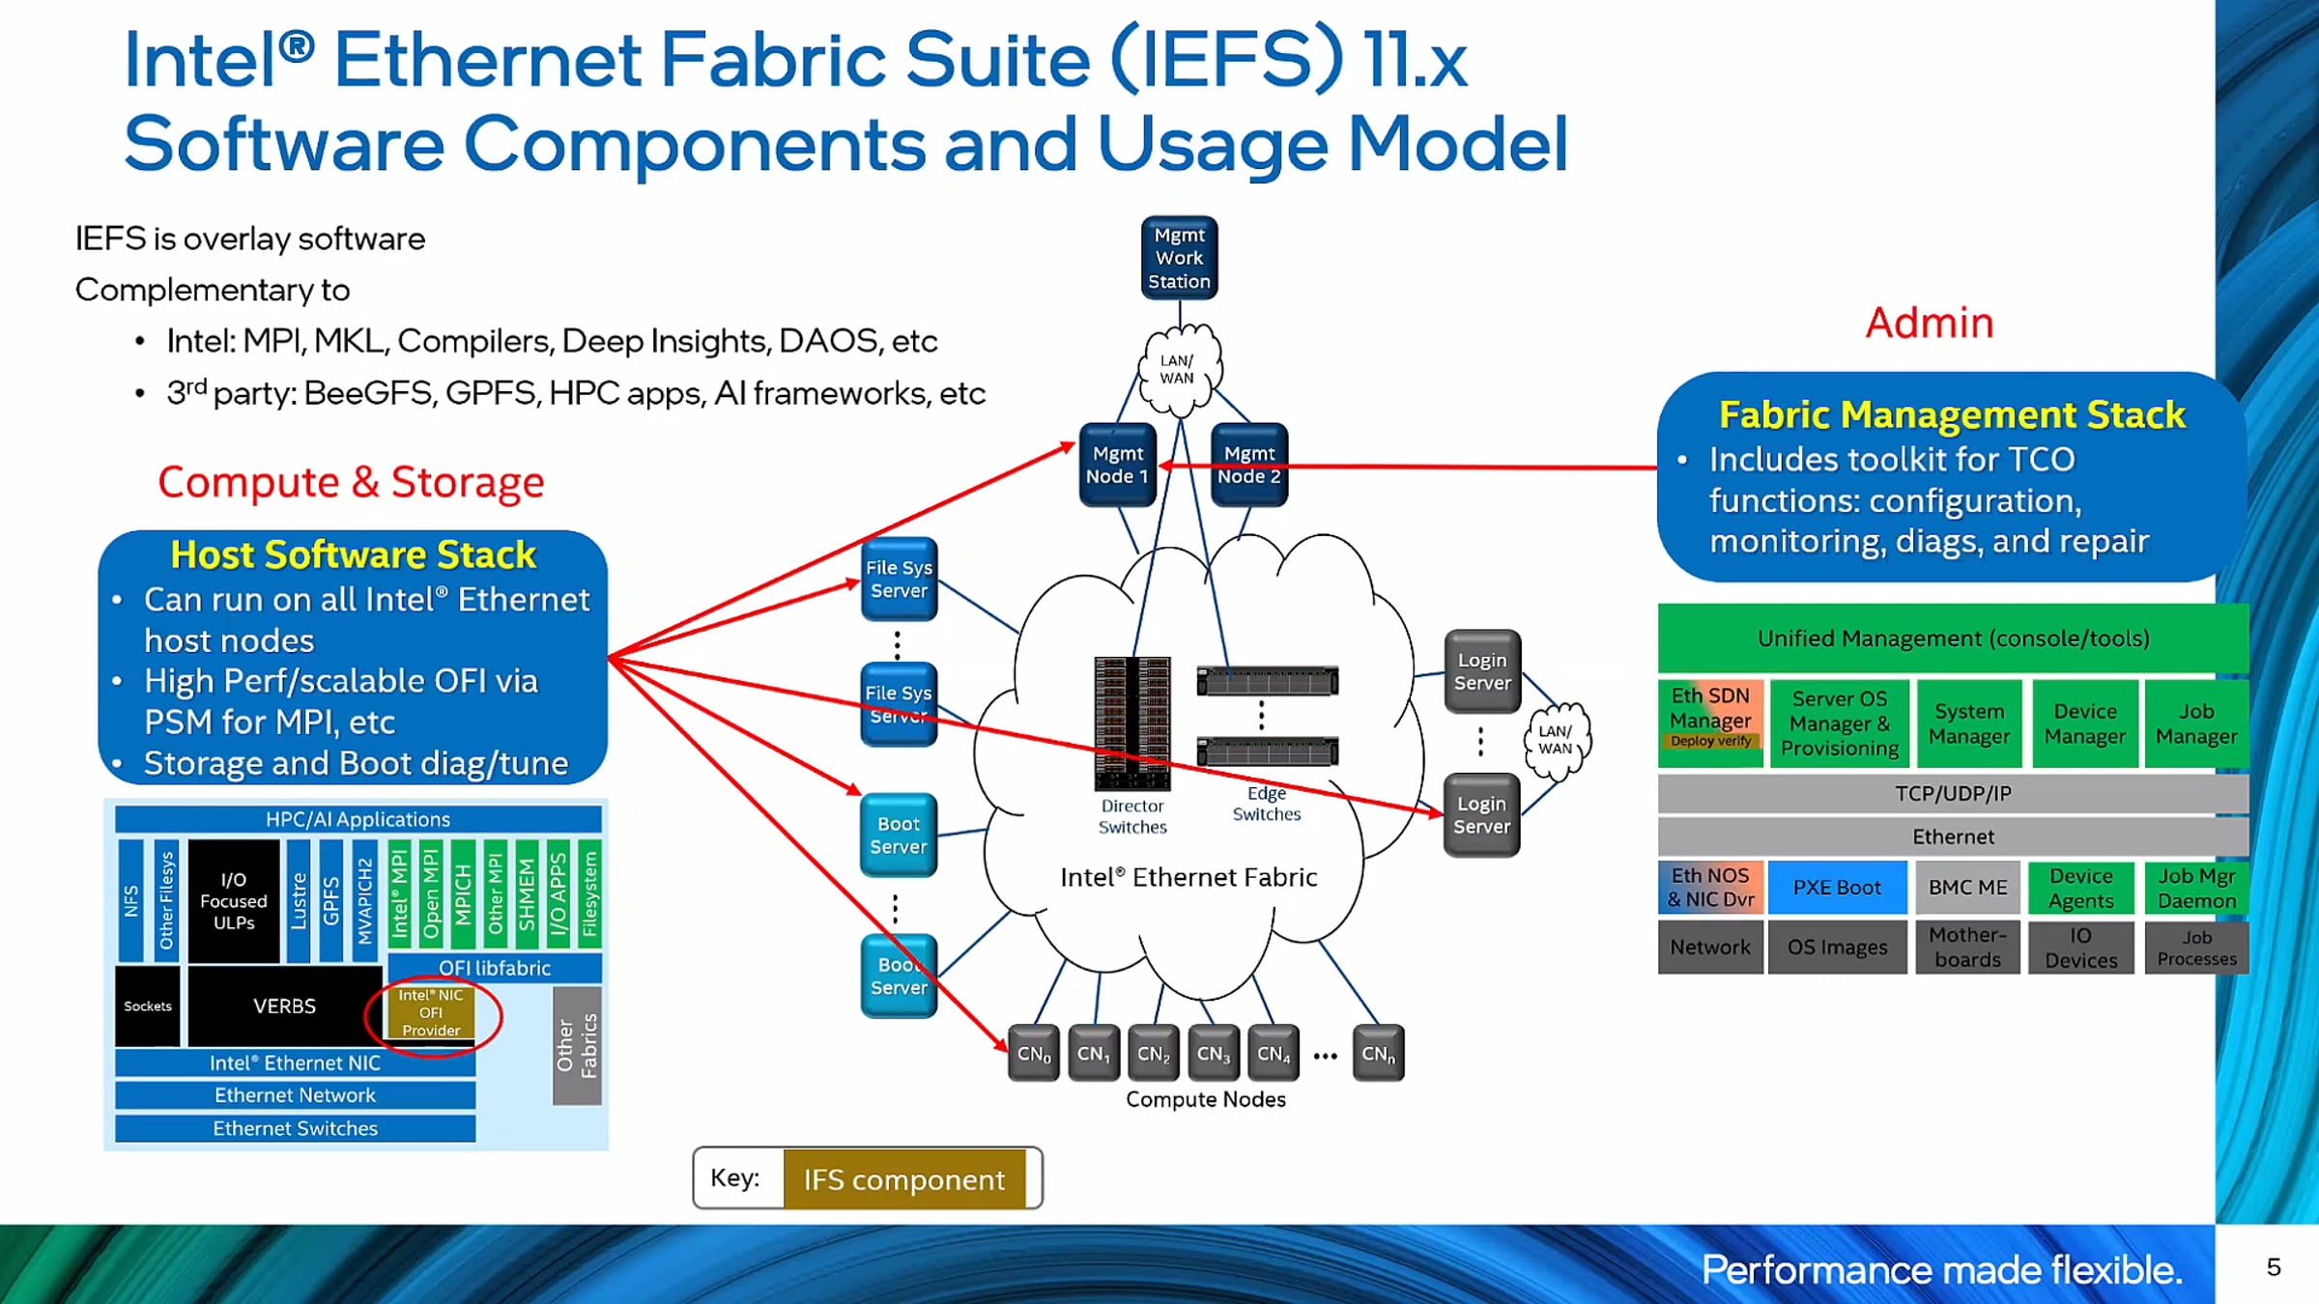
Task: Click the Sockets block
Action: click(148, 1006)
